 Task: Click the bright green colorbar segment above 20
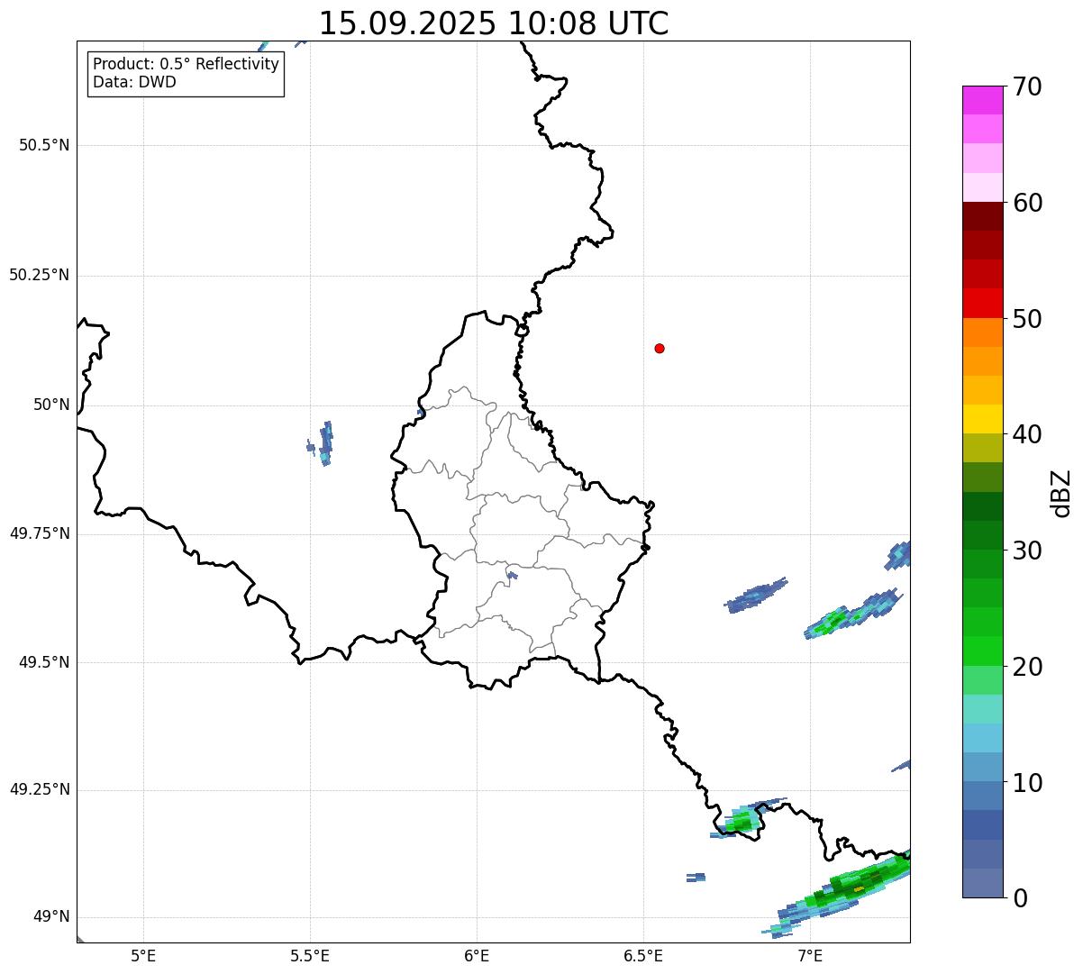click(982, 651)
